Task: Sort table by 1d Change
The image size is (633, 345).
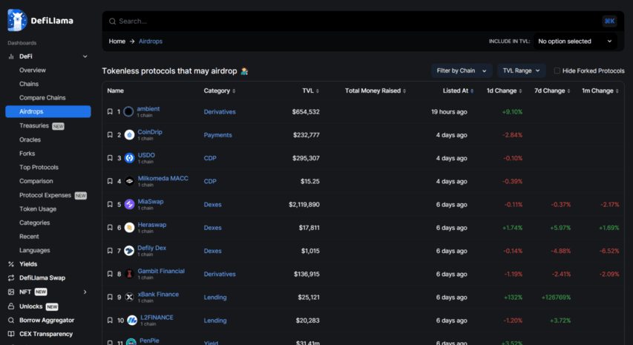Action: (x=504, y=91)
